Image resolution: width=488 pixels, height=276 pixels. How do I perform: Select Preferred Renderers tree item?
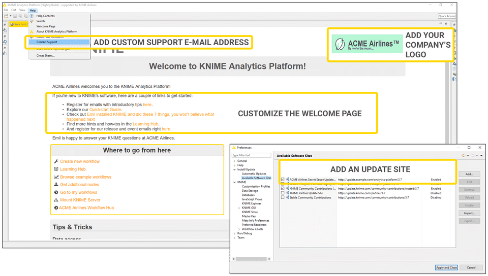point(254,225)
